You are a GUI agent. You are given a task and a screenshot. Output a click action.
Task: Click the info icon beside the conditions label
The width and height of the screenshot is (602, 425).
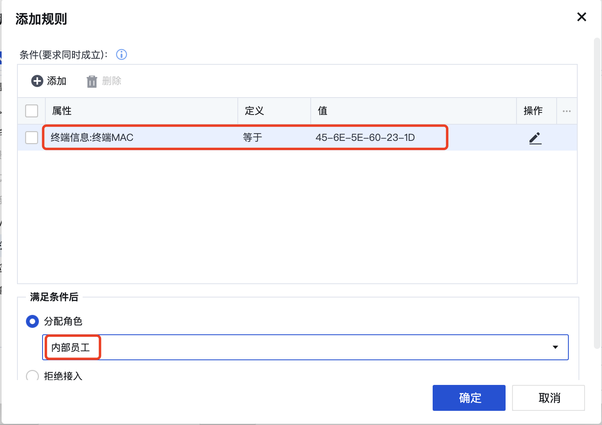point(122,55)
